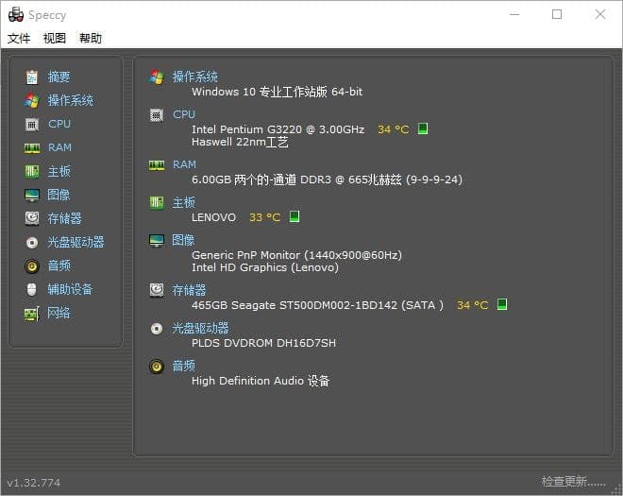Click the text 'Haswell 22nm工艺'
This screenshot has height=496, width=623.
coord(240,142)
